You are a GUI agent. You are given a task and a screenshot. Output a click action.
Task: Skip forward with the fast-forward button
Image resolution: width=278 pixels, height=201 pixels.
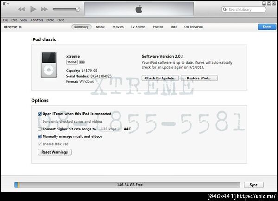44,9
